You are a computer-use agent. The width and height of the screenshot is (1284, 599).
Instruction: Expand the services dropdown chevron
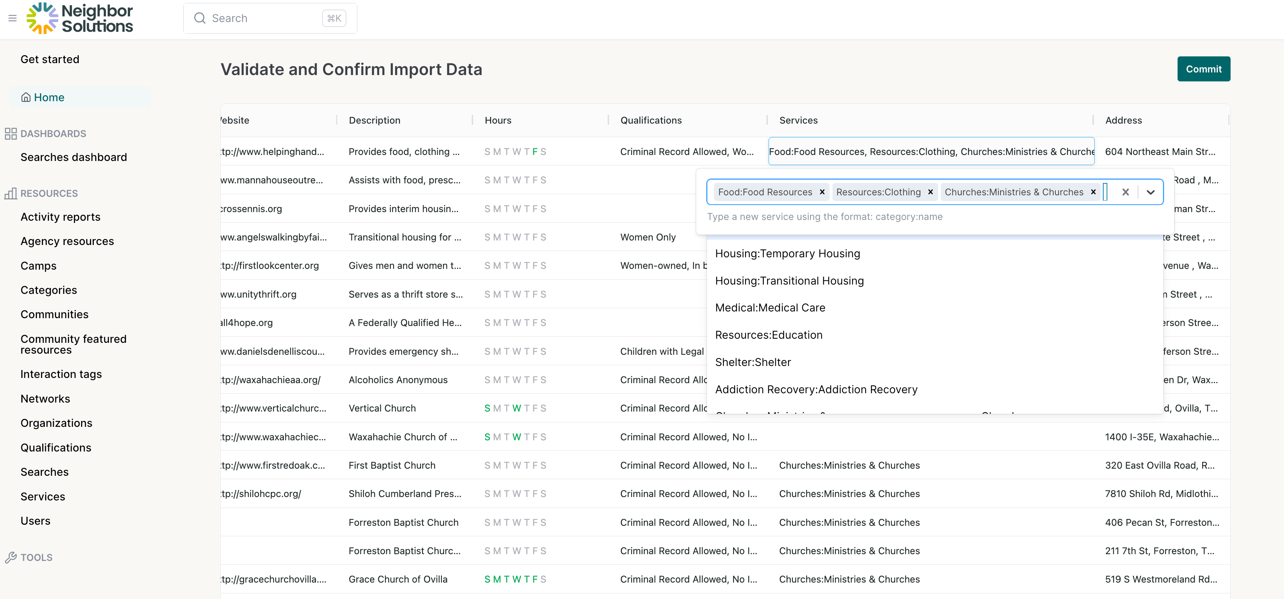click(1150, 192)
